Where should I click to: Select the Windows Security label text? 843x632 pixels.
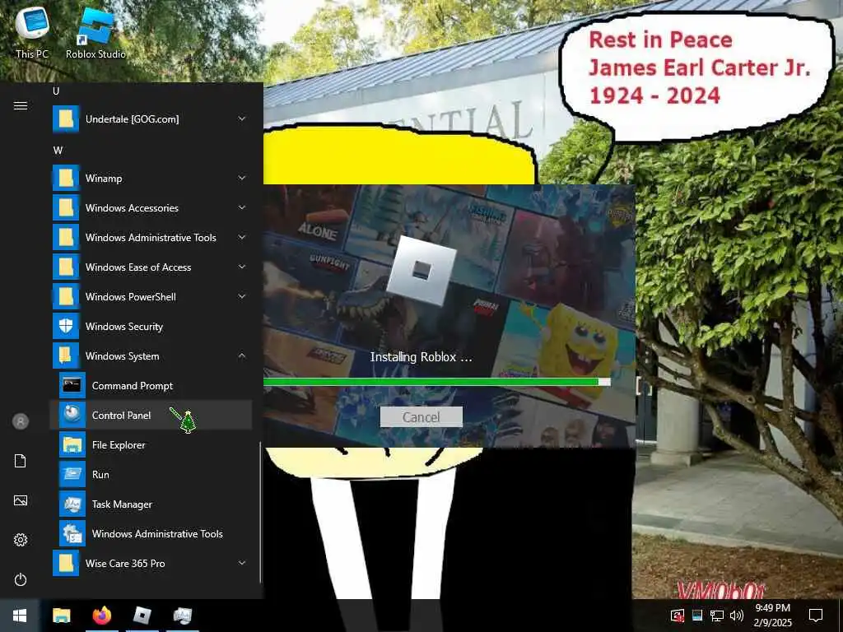tap(124, 327)
